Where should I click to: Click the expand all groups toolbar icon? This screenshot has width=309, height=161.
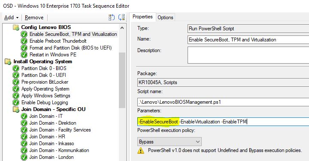coord(112,17)
